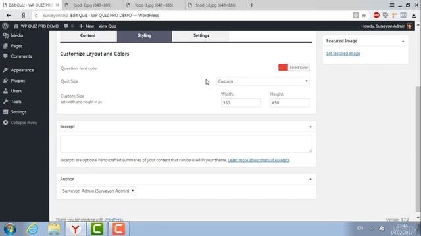Add new content with + New

(x=86, y=26)
